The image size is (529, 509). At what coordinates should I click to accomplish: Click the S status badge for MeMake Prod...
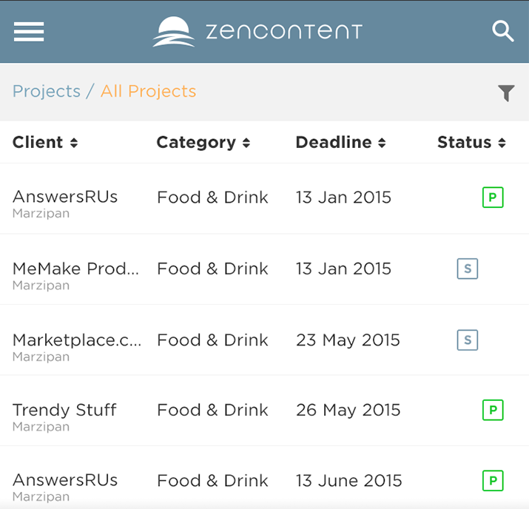pos(468,269)
